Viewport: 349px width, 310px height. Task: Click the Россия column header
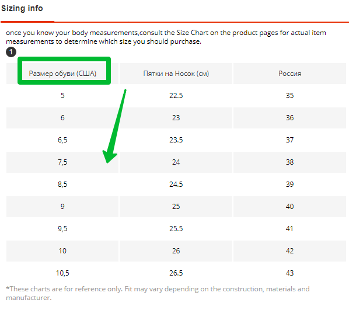click(289, 74)
